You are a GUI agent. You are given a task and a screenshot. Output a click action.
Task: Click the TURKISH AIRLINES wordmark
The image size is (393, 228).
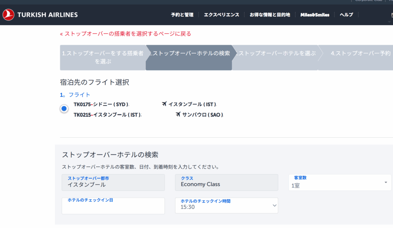click(48, 15)
